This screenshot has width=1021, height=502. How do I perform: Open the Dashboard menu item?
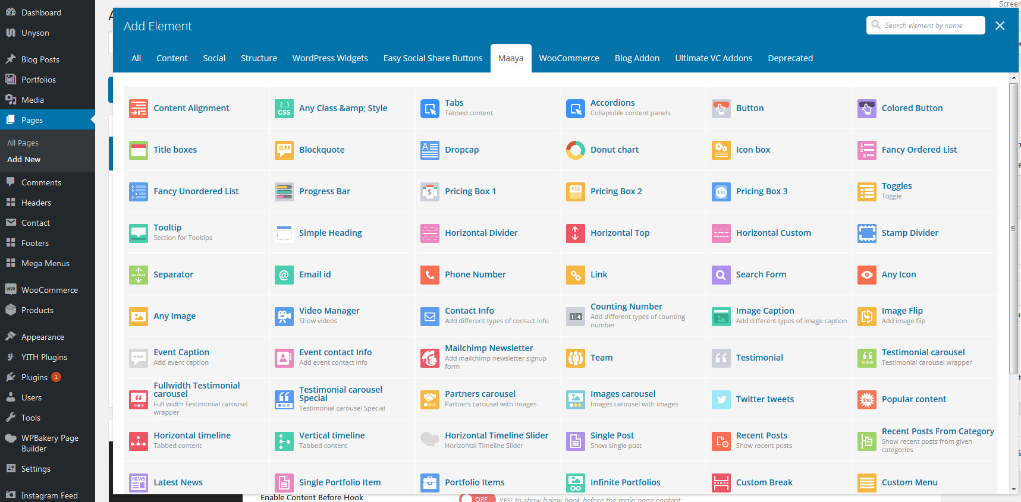pos(48,12)
